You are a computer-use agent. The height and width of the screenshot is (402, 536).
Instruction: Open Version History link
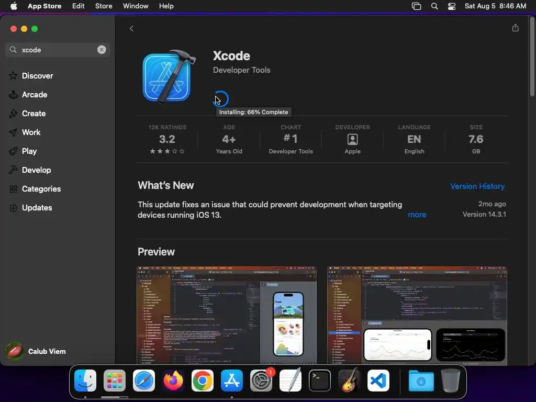pos(477,186)
